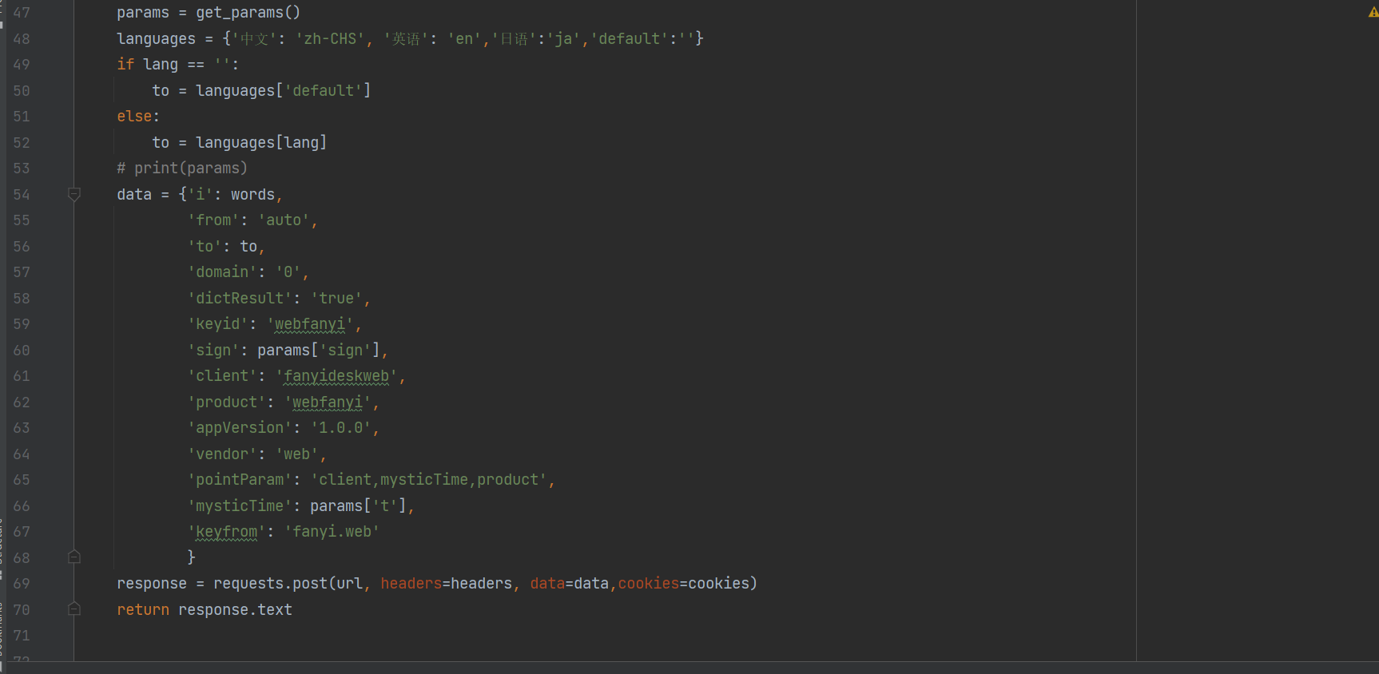The width and height of the screenshot is (1379, 674).
Task: Click the 'domain' dictionary key
Action: 222,272
